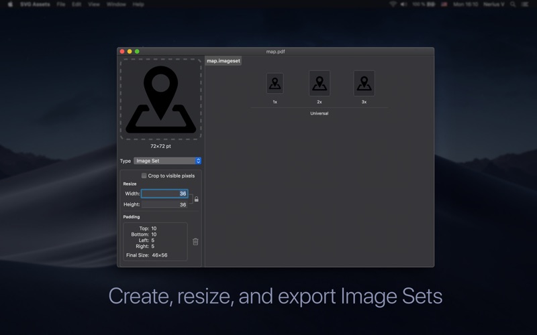Select the map.imageset tab
Viewport: 537px width, 335px height.
pyautogui.click(x=224, y=61)
